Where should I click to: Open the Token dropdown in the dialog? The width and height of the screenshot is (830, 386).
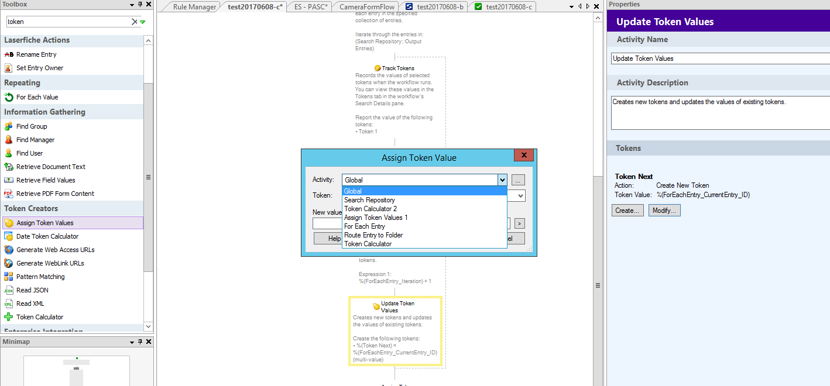click(x=520, y=196)
